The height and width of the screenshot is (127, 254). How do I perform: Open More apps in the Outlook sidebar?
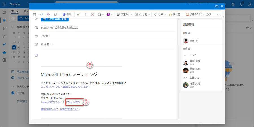point(4,60)
